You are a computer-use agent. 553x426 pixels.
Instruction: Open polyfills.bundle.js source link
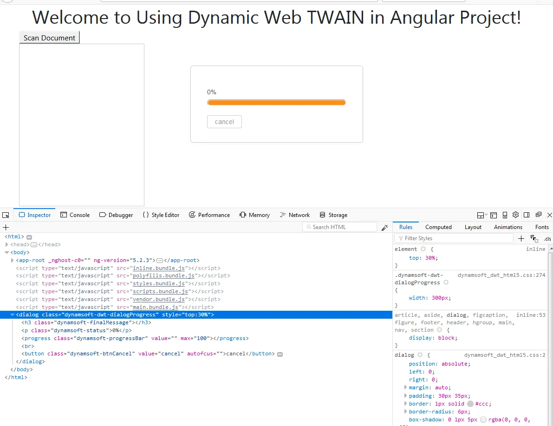point(163,275)
